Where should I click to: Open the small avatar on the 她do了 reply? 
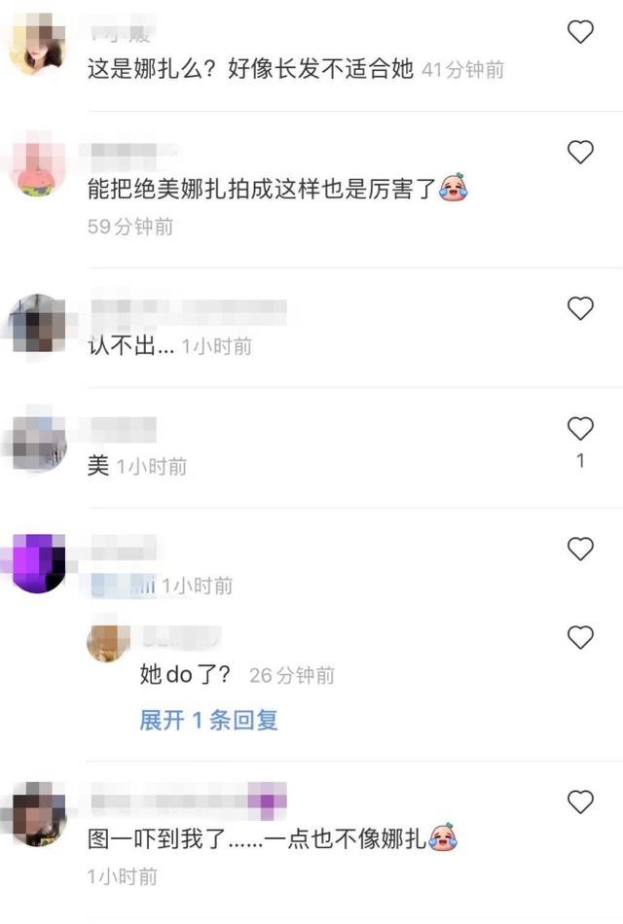pos(109,642)
